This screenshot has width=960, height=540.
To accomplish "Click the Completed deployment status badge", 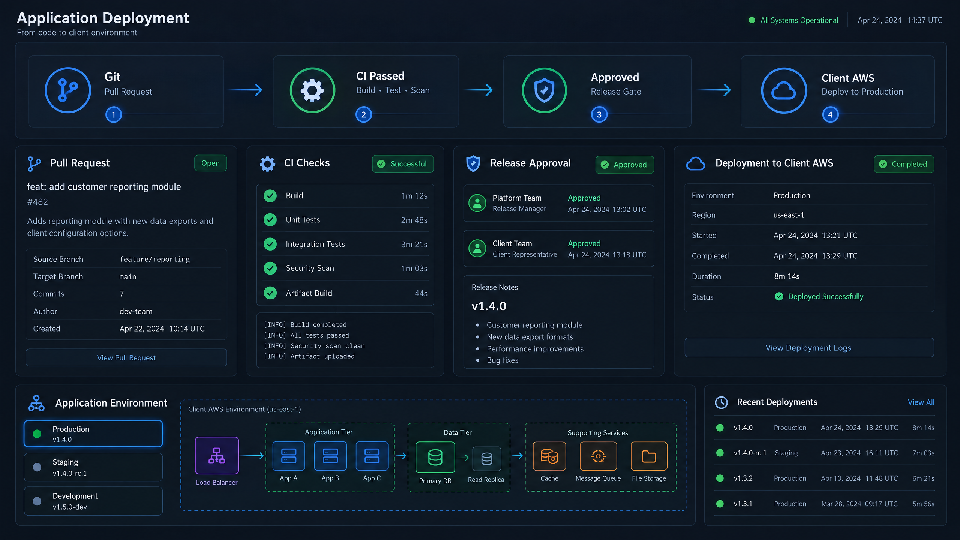I will coord(904,164).
